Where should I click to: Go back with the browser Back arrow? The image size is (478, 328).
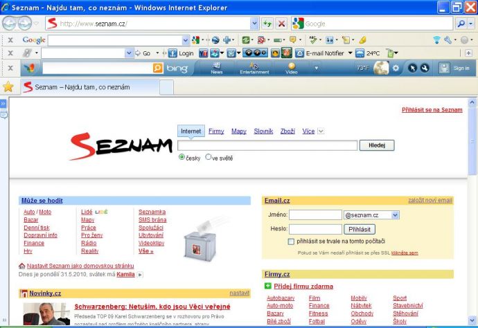(9, 24)
